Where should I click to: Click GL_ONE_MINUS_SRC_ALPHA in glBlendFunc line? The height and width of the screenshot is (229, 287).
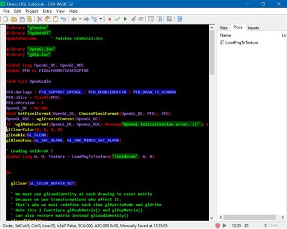[x=93, y=140]
